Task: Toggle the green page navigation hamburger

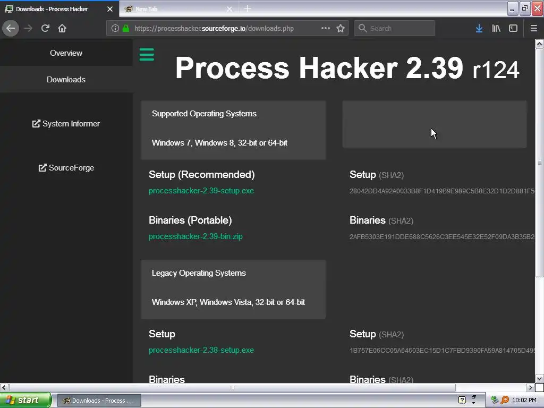Action: pyautogui.click(x=147, y=55)
